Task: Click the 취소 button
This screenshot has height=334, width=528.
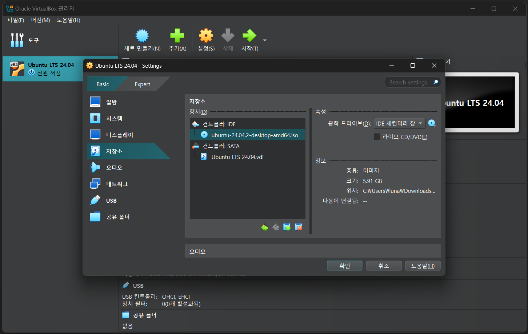Action: [384, 266]
